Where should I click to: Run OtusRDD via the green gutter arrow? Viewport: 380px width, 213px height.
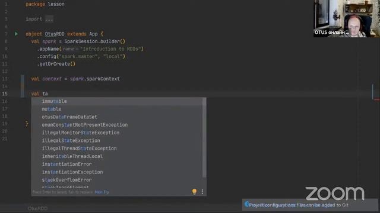pyautogui.click(x=16, y=34)
